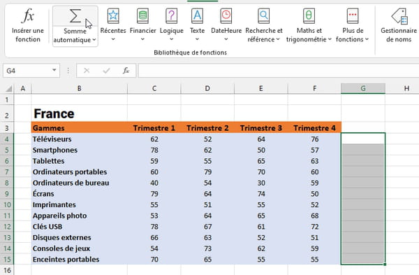This screenshot has width=419, height=275.
Task: Open Texte functions library
Action: [197, 26]
